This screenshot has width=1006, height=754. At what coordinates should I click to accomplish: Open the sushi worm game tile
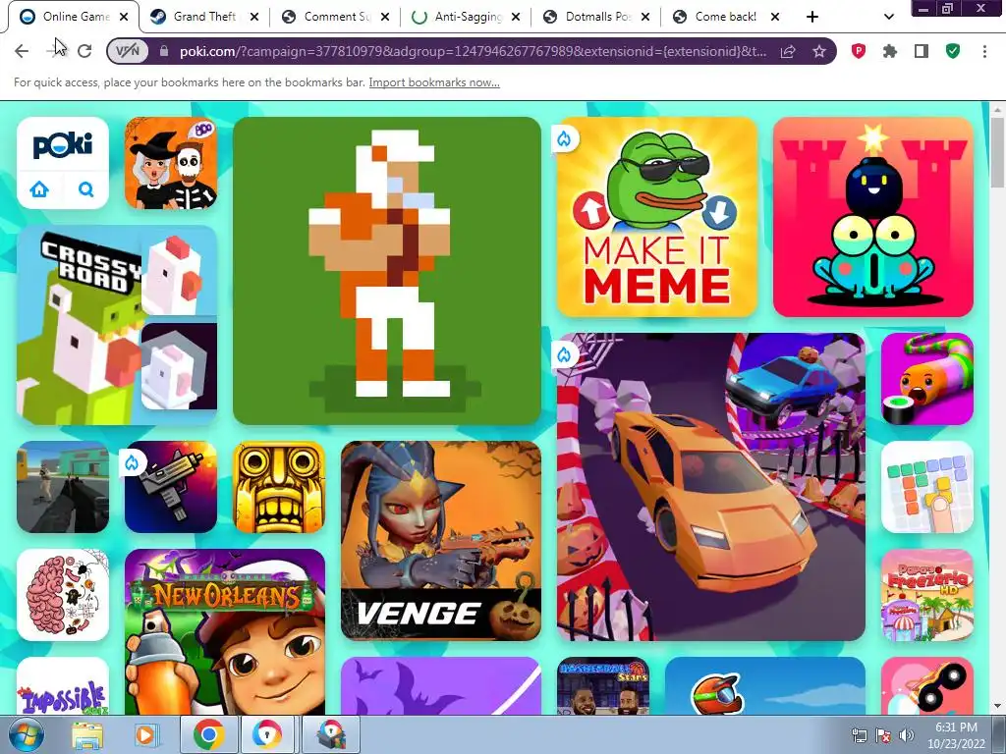click(x=927, y=379)
